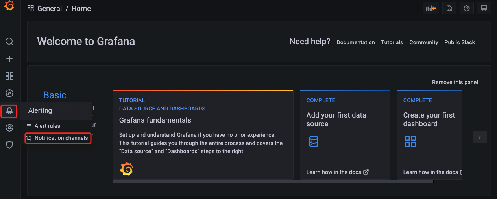Open the Grafana fundamentals tutorial card
Image resolution: width=497 pixels, height=199 pixels.
click(x=203, y=135)
